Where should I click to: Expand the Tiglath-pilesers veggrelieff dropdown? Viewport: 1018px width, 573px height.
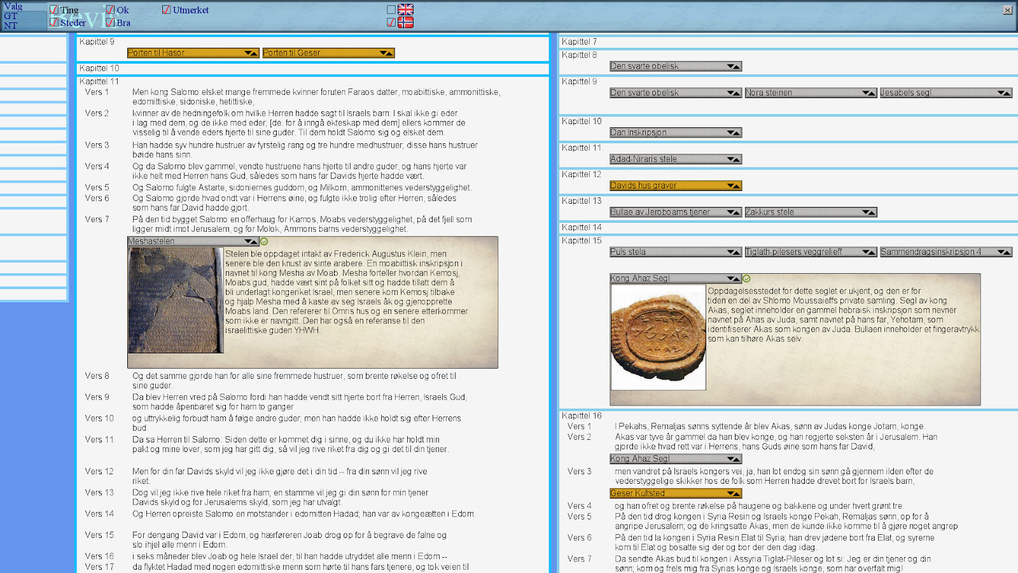tap(811, 252)
